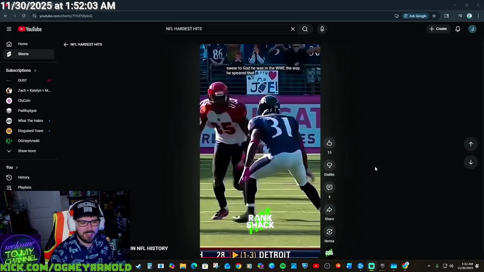This screenshot has width=484, height=272.
Task: Open YouTube notifications bell
Action: pos(458,29)
